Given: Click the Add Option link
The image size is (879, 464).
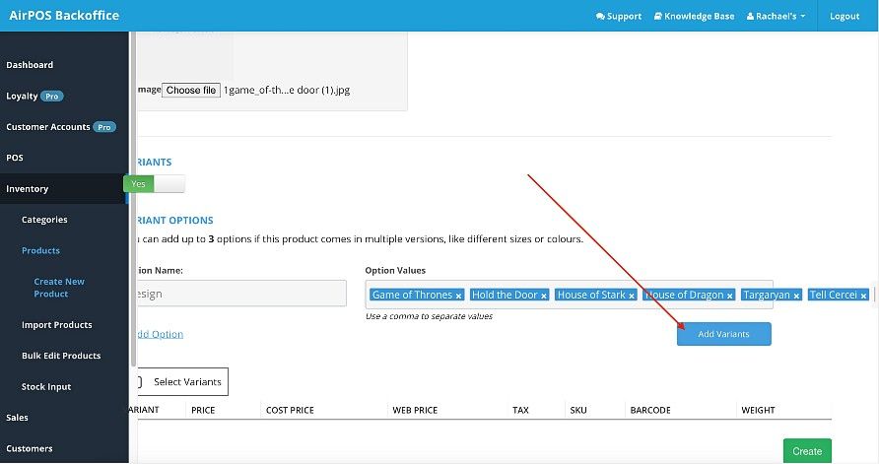Looking at the screenshot, I should 160,334.
